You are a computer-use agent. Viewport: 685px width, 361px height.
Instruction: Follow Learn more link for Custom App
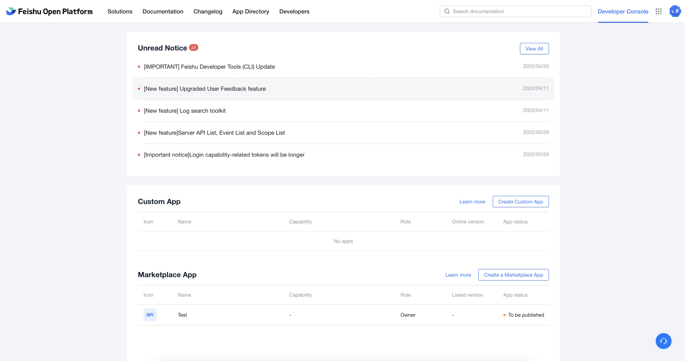click(x=472, y=202)
